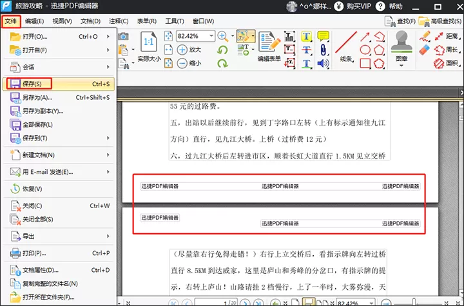Open the Stamp dropdown arrow
Viewport: 464px width, 306px height.
pyautogui.click(x=401, y=66)
